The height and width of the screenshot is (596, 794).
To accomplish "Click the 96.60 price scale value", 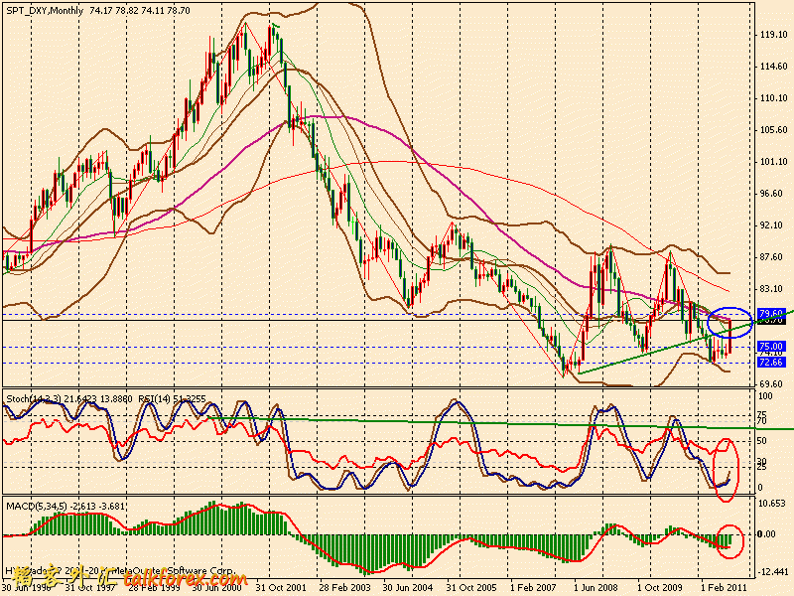I will [x=773, y=194].
